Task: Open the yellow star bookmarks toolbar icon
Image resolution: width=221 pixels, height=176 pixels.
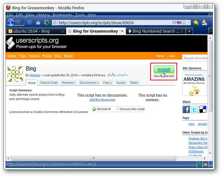Action: [196, 22]
